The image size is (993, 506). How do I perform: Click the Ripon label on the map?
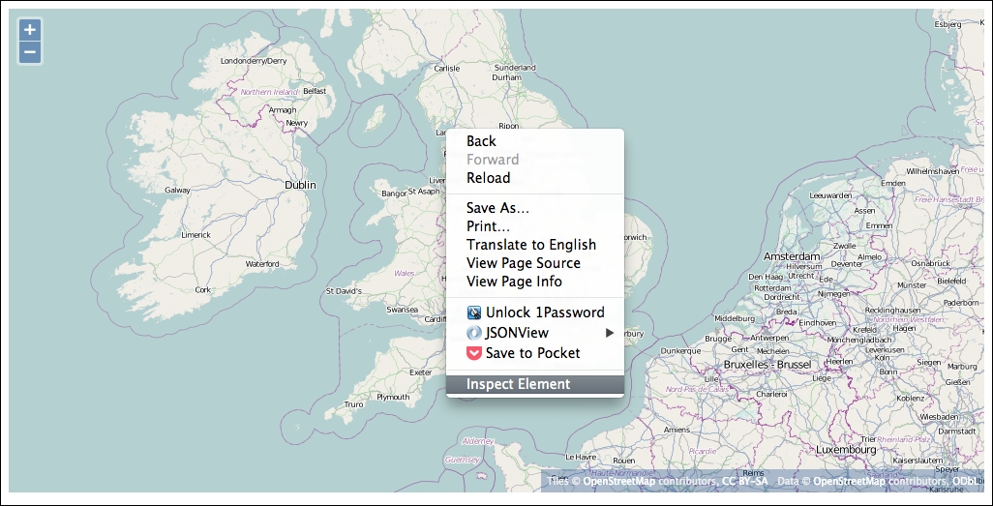pyautogui.click(x=508, y=126)
